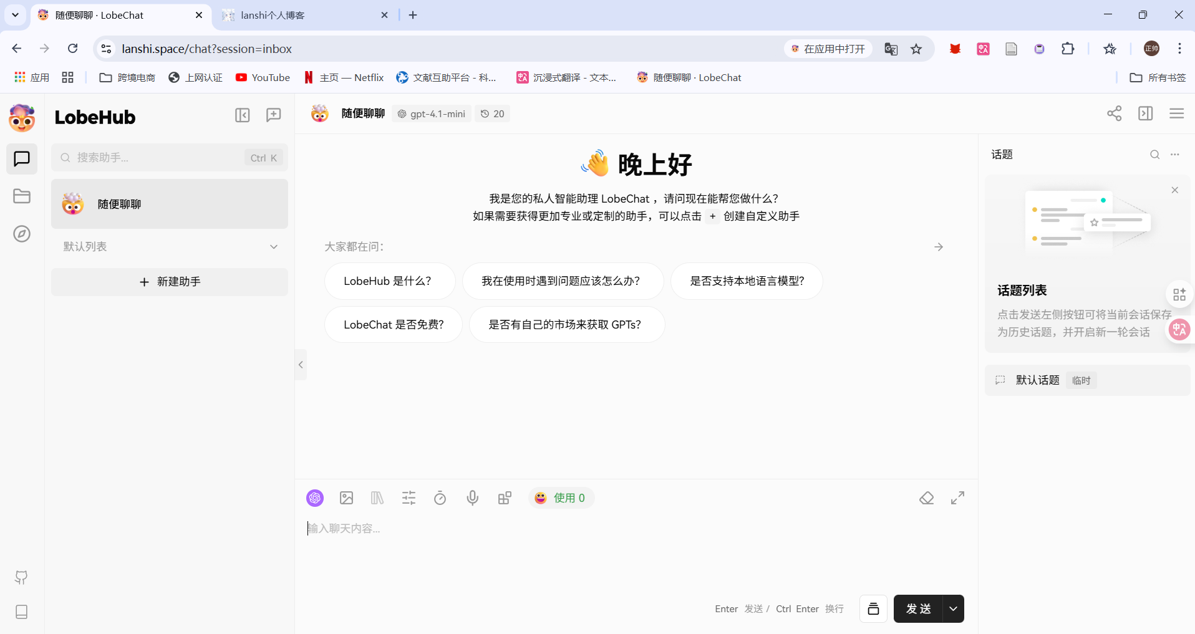Image resolution: width=1195 pixels, height=634 pixels.
Task: Focus the 搜索助手 search field
Action: [x=170, y=158]
